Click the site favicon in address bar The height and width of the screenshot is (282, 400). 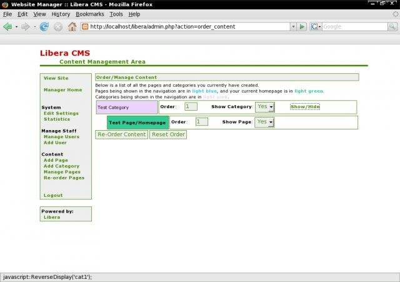(x=85, y=26)
